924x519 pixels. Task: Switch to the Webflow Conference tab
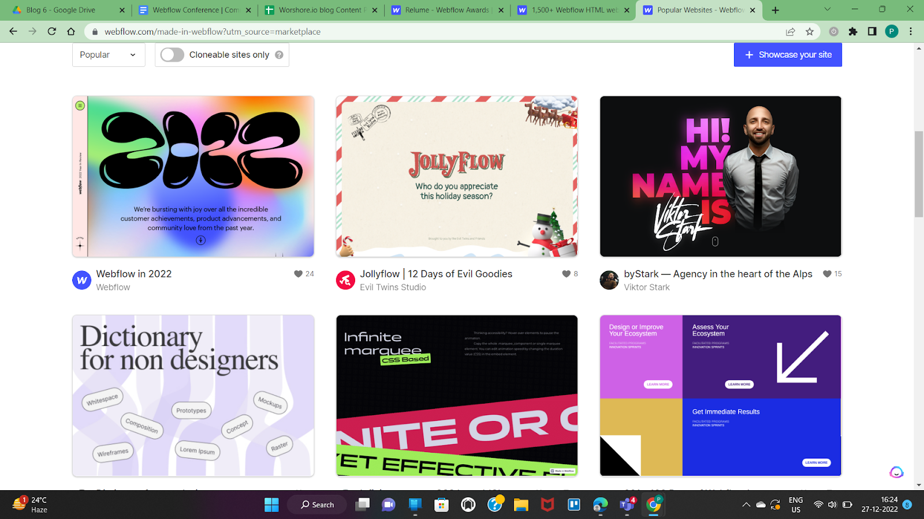(196, 10)
